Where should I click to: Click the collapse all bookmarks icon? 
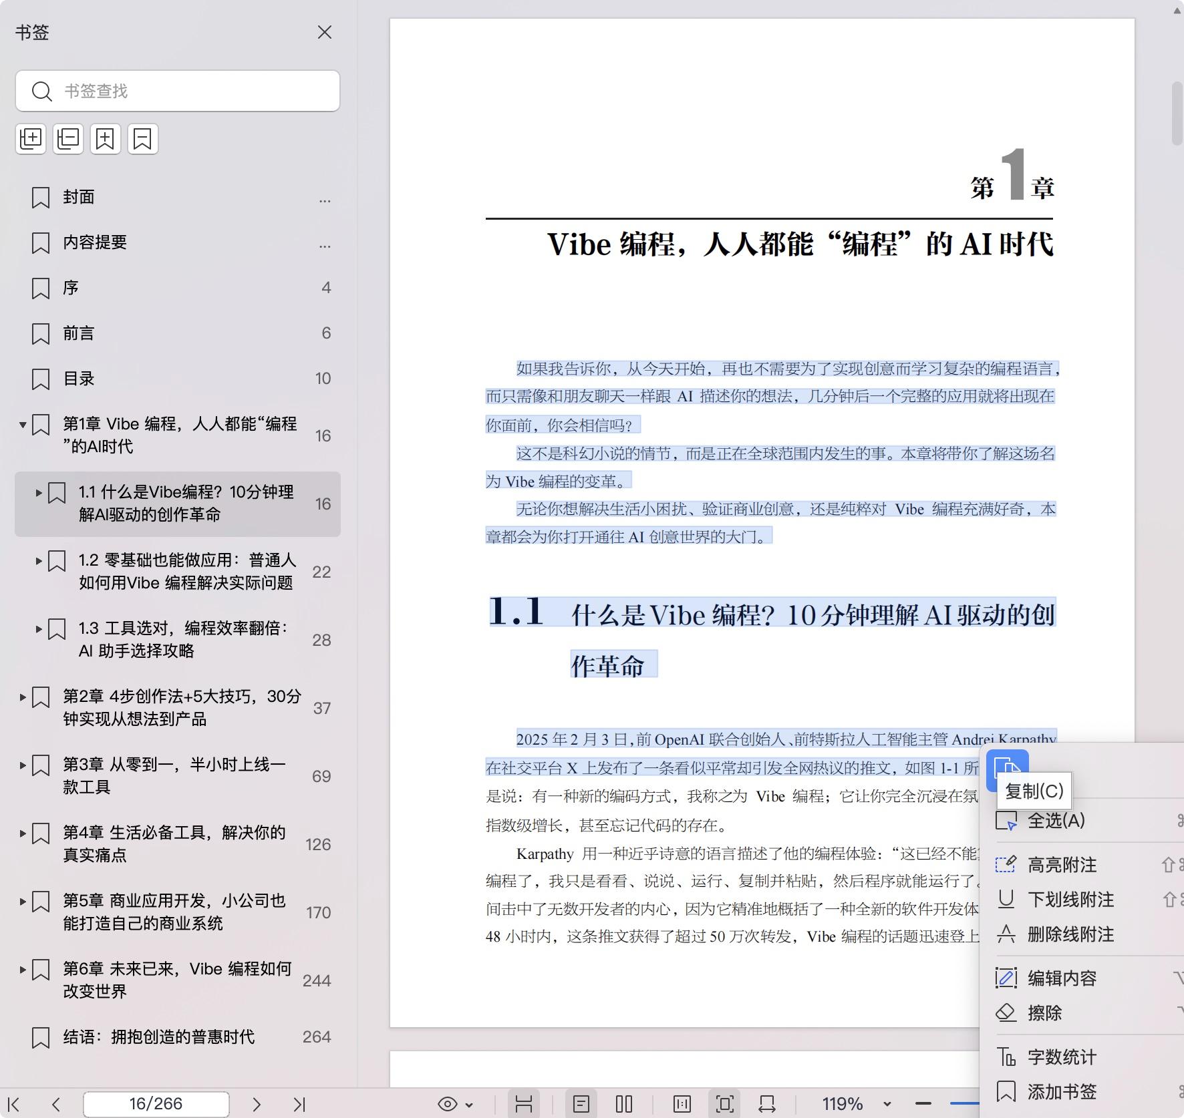pyautogui.click(x=68, y=139)
